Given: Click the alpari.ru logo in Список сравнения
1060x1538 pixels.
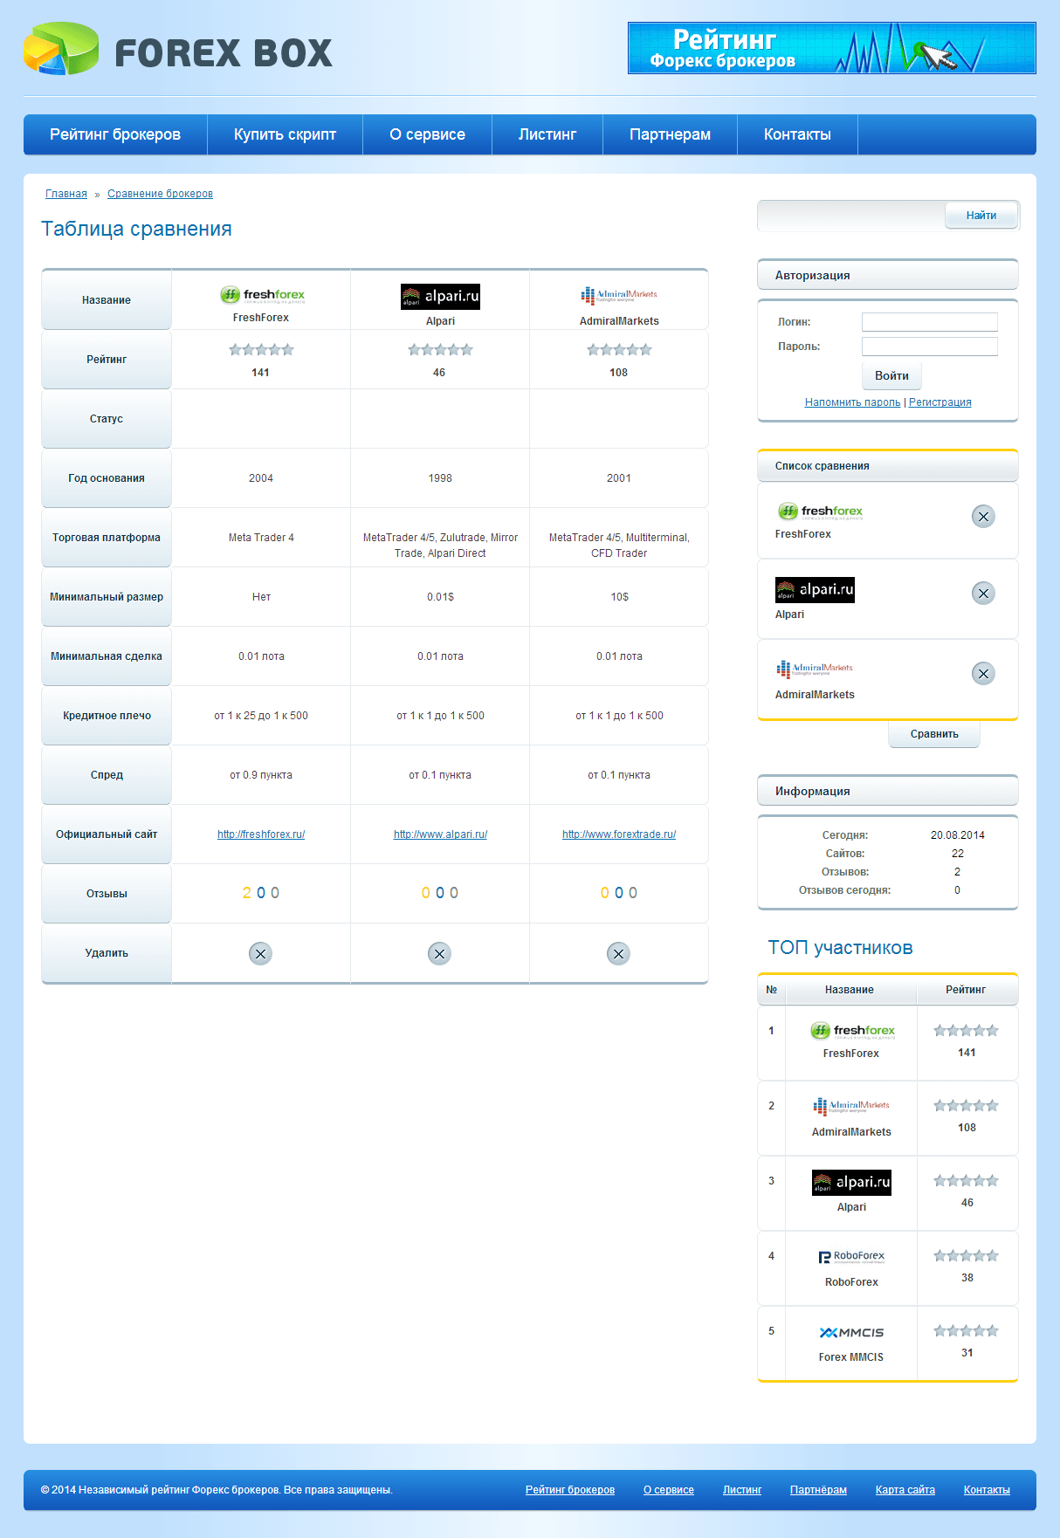Looking at the screenshot, I should (x=815, y=590).
